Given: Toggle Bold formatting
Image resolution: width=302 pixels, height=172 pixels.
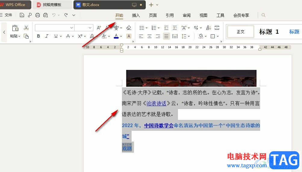Looking at the screenshot, I should click(x=39, y=36).
